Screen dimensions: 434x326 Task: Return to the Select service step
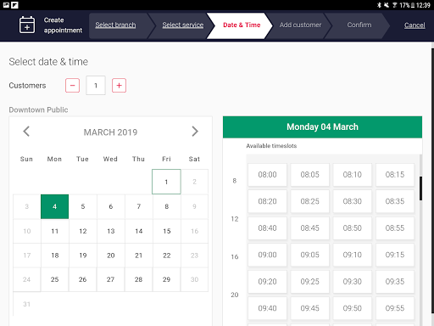point(183,25)
